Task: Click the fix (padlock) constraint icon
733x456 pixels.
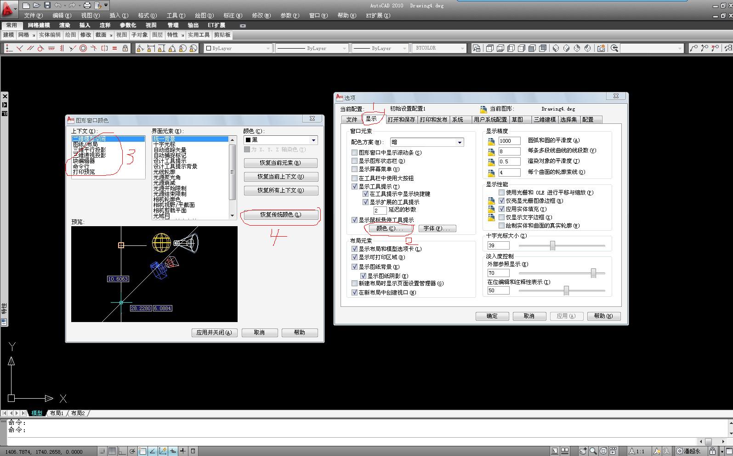Action: [125, 48]
